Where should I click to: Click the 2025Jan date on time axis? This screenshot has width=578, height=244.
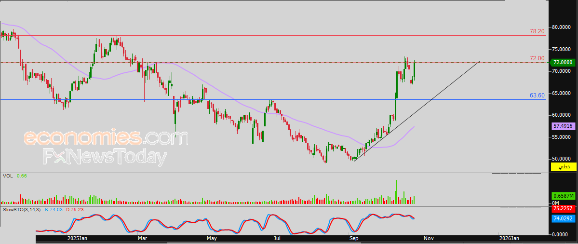click(x=77, y=238)
